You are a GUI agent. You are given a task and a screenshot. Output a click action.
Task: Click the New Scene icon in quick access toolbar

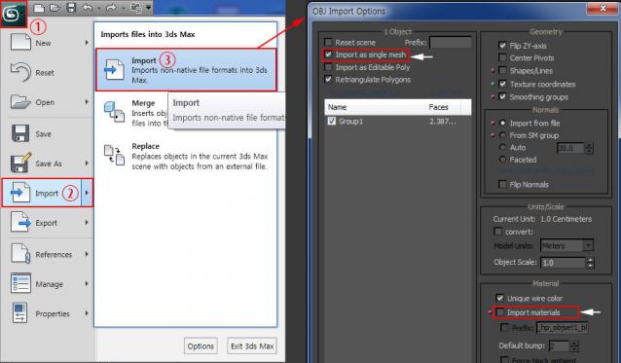pyautogui.click(x=39, y=8)
